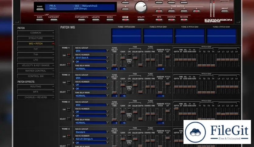Open Tone 1 Tone Delay Mode dropdown
The width and height of the screenshot is (254, 147).
pyautogui.click(x=92, y=69)
